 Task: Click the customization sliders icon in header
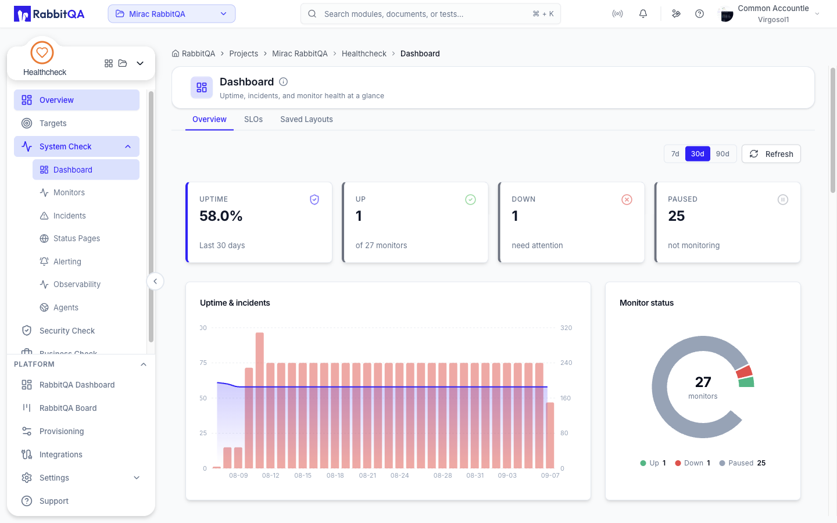pos(676,14)
